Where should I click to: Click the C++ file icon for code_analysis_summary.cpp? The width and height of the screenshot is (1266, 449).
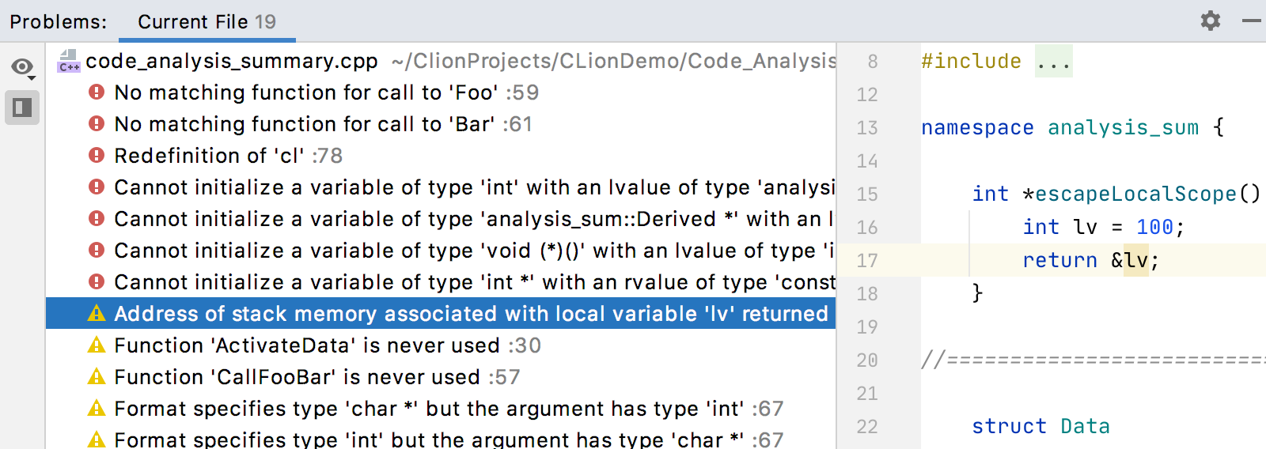69,61
